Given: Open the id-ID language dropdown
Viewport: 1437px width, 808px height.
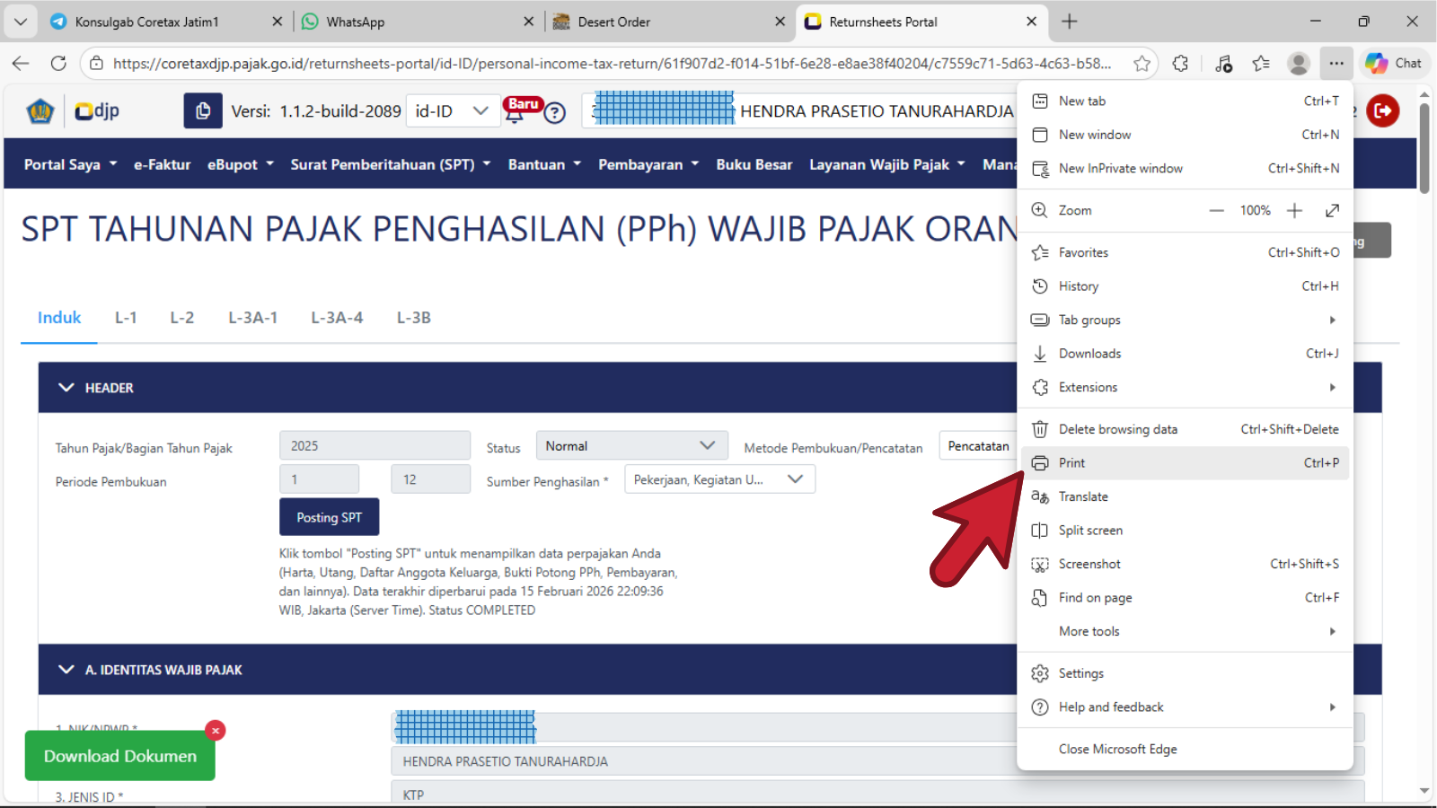Looking at the screenshot, I should coord(452,111).
